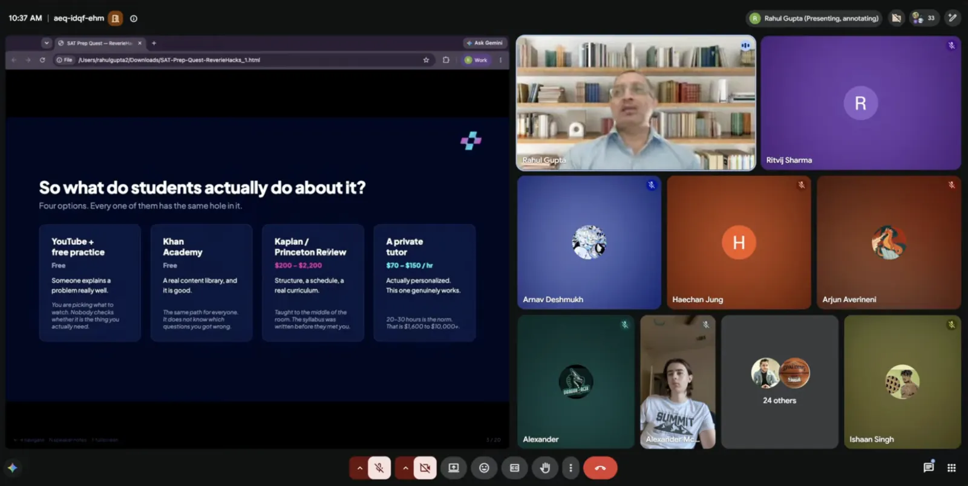Click the Rahul Gupta presenting, annotating pill
Viewport: 968px width, 486px height.
coord(814,18)
